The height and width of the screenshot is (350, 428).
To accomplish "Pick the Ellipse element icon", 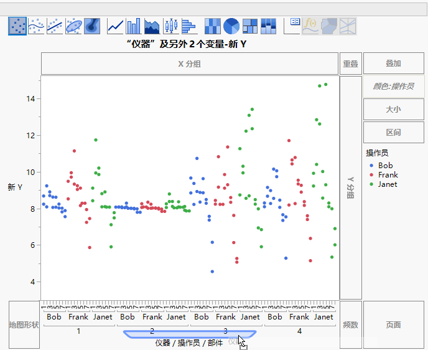I will point(73,26).
